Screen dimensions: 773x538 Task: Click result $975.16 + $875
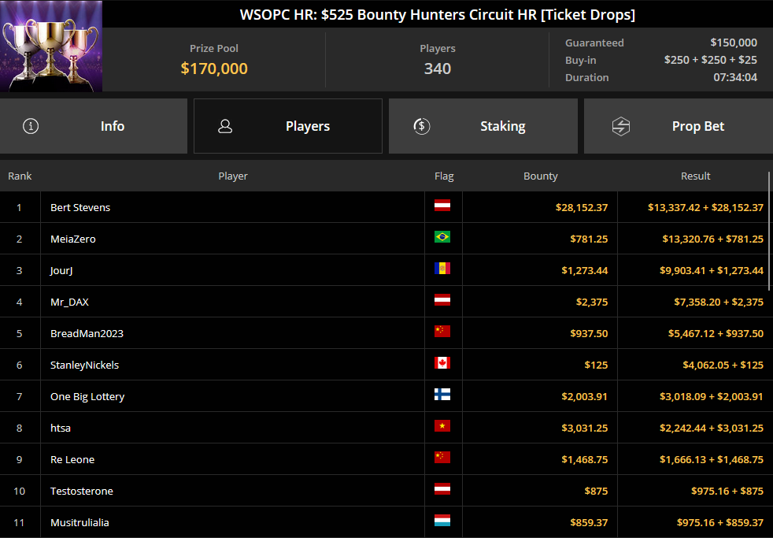727,492
